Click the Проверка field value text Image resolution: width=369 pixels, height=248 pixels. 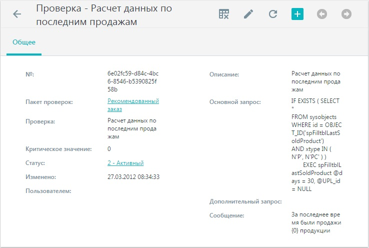[132, 128]
